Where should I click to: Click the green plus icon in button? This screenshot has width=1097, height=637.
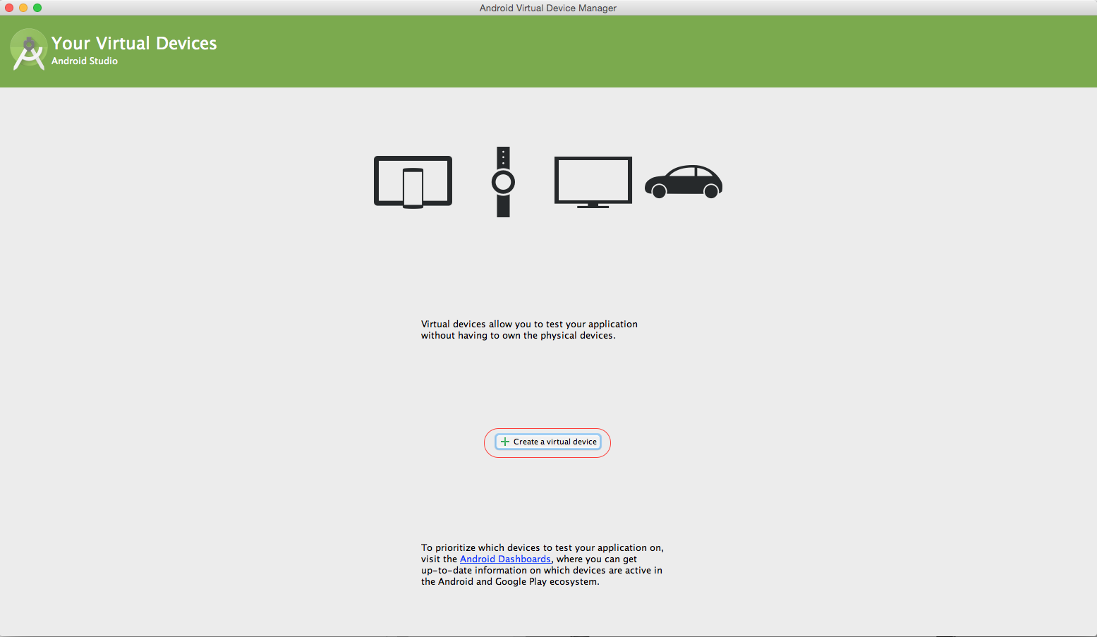point(504,442)
